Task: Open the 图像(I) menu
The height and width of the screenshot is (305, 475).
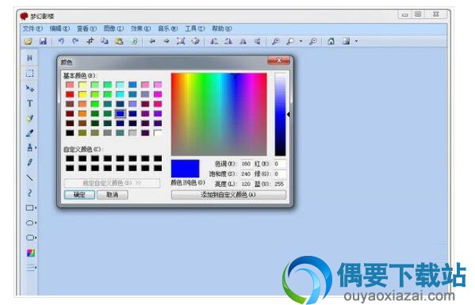Action: 113,29
